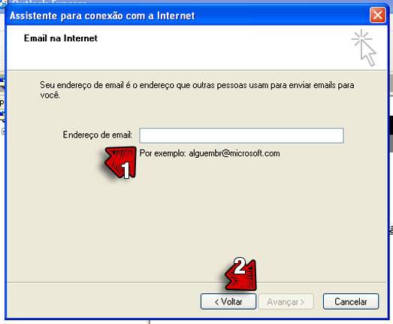This screenshot has height=324, width=393.
Task: Cancel the wizard with Cancelar
Action: tap(351, 301)
